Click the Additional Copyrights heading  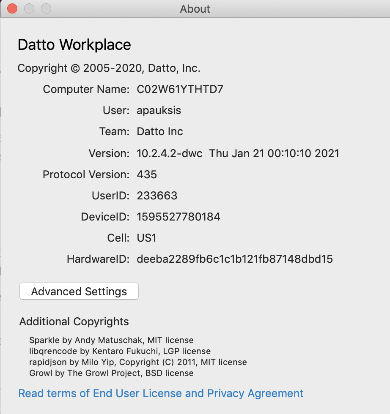pyautogui.click(x=74, y=321)
